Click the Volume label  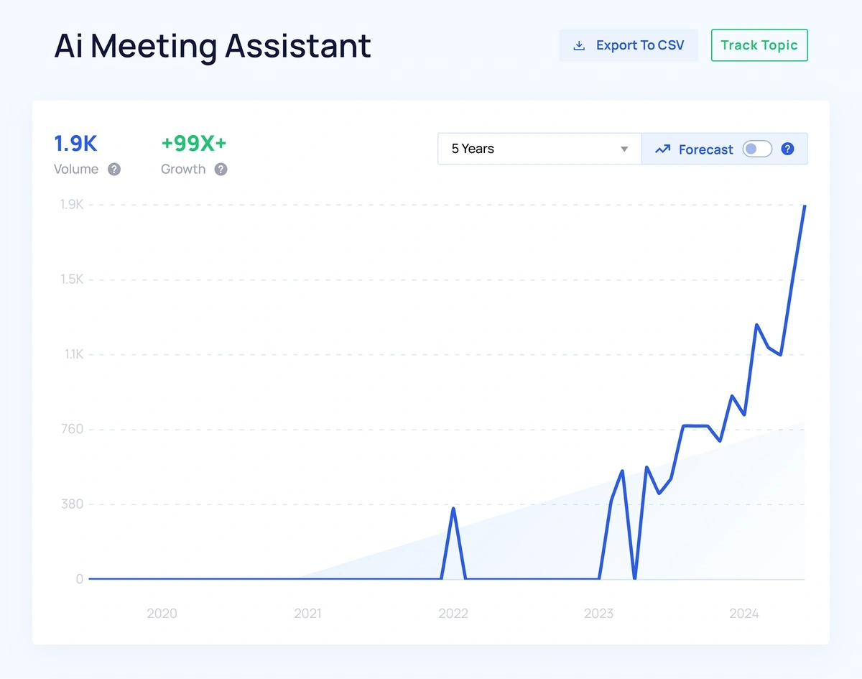pyautogui.click(x=76, y=170)
